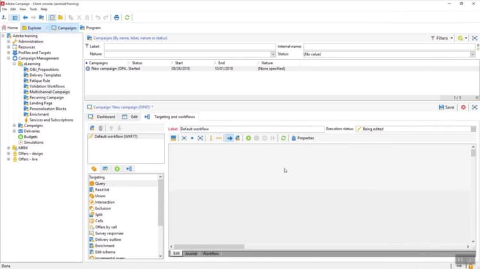Select the orange Targeting palette tab icon

click(94, 169)
